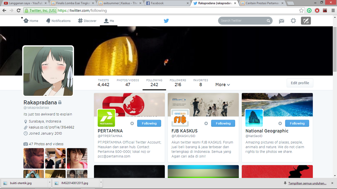The width and height of the screenshot is (337, 189).
Task: Open the Discover page
Action: (87, 21)
